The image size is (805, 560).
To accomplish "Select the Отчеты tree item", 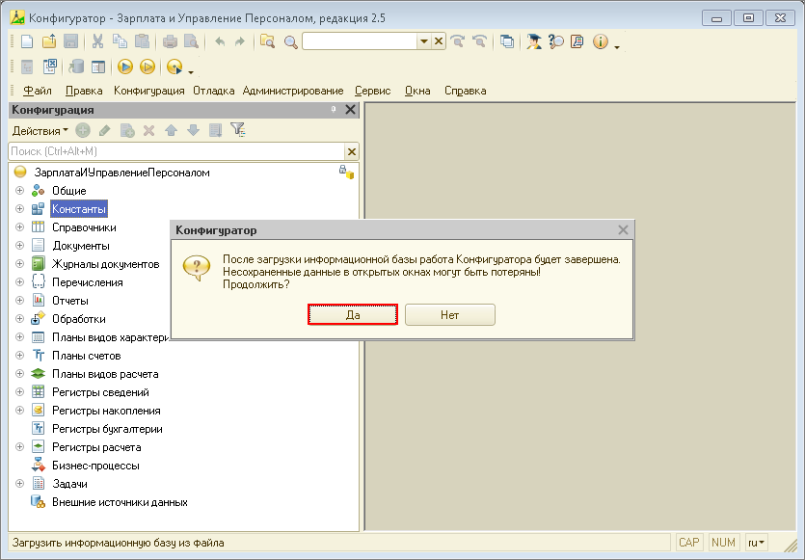I will coord(69,301).
